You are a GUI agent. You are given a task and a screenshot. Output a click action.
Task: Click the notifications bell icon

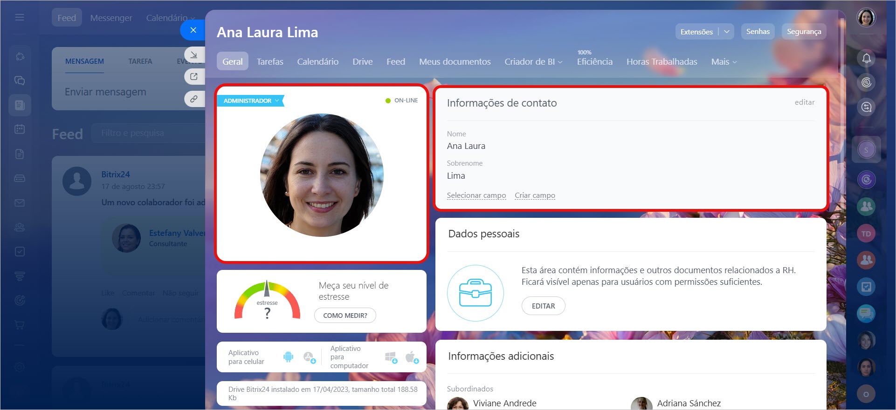[866, 58]
